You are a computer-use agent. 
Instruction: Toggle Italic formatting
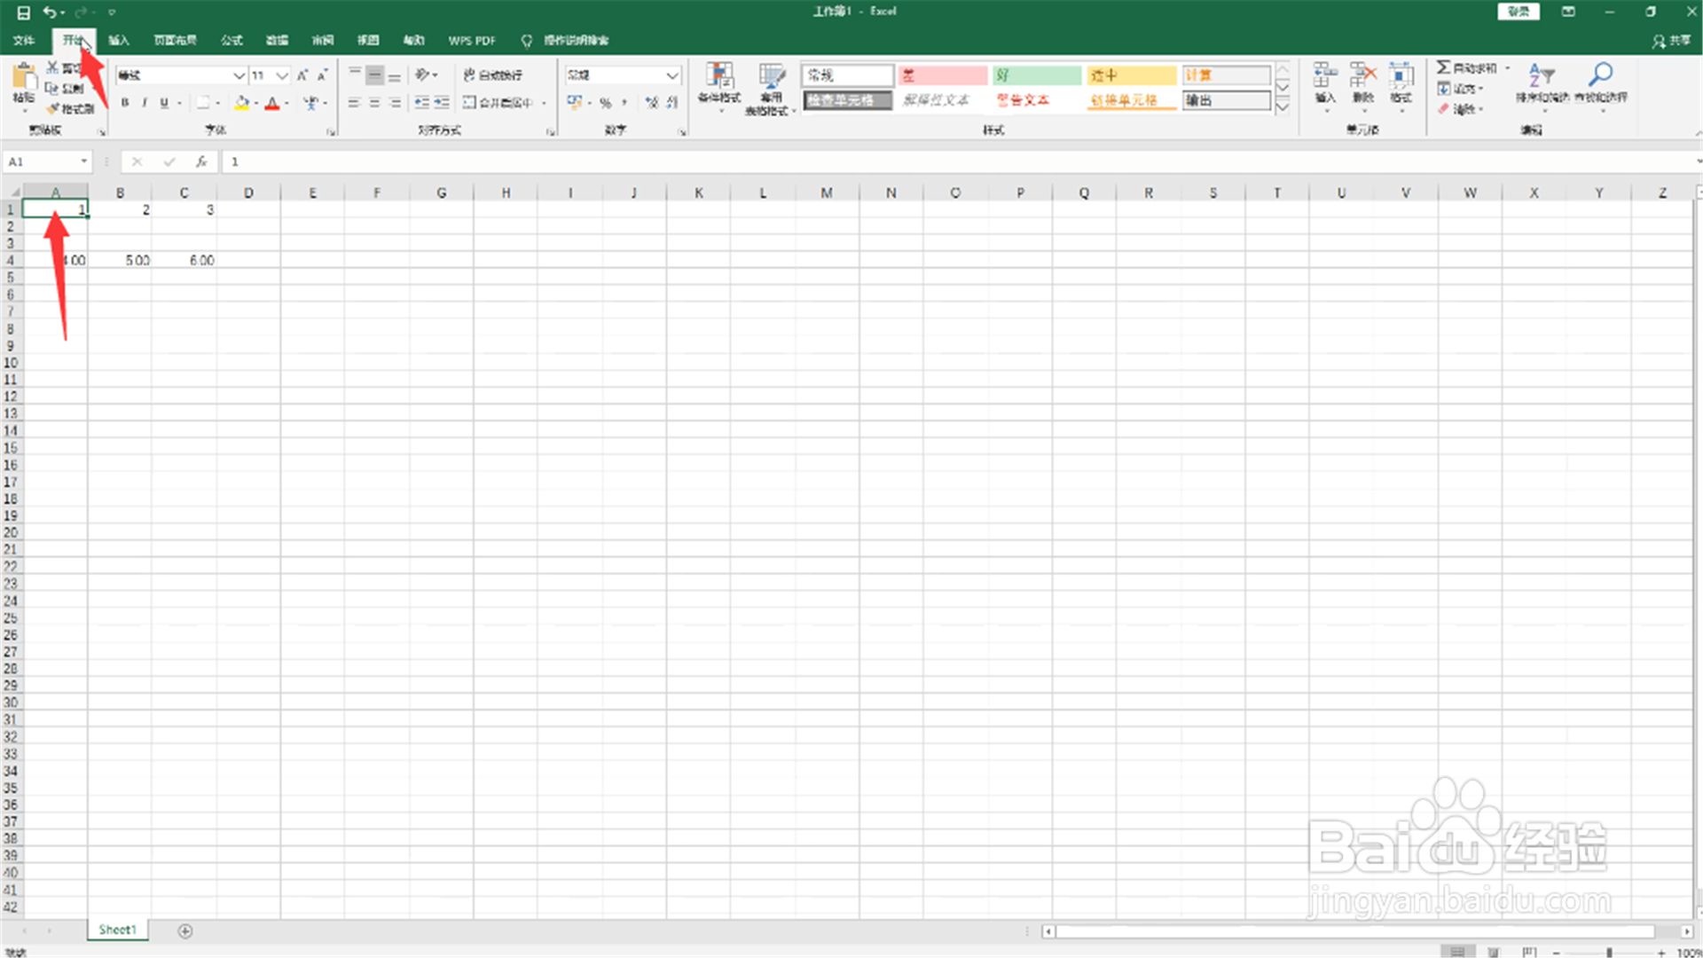click(x=145, y=103)
